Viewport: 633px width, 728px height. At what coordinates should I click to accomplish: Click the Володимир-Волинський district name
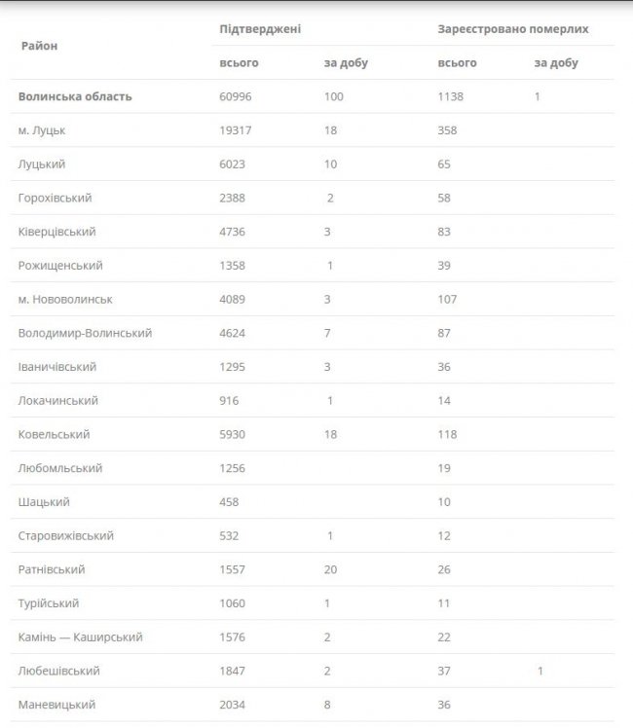pos(85,333)
